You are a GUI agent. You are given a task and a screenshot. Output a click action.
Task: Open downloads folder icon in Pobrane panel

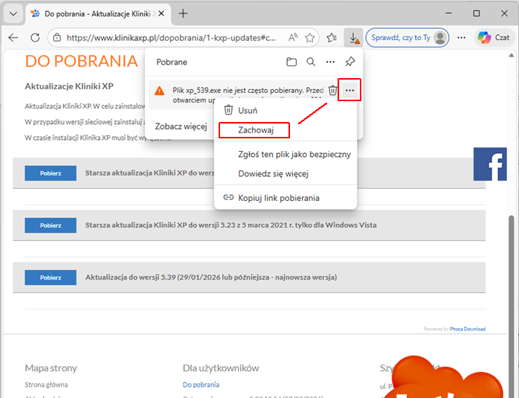tap(291, 62)
